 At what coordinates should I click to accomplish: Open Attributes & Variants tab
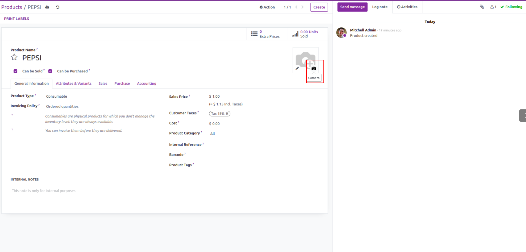74,83
